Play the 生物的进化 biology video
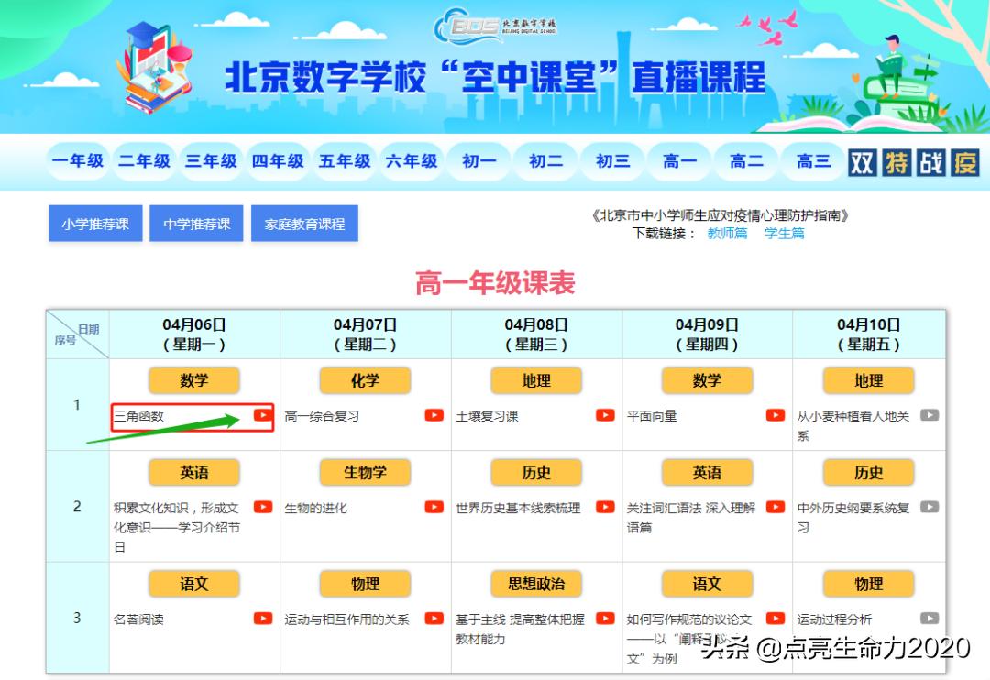Viewport: 990px width, 680px height. tap(434, 507)
